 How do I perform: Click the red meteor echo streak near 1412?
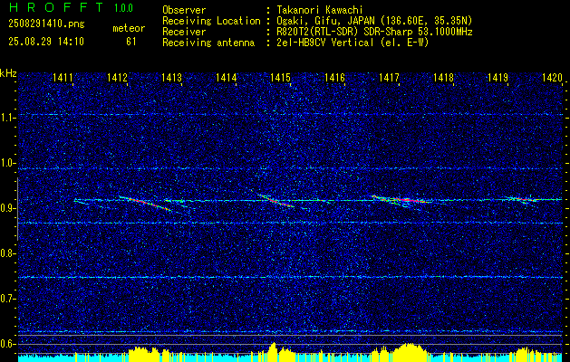tap(145, 204)
